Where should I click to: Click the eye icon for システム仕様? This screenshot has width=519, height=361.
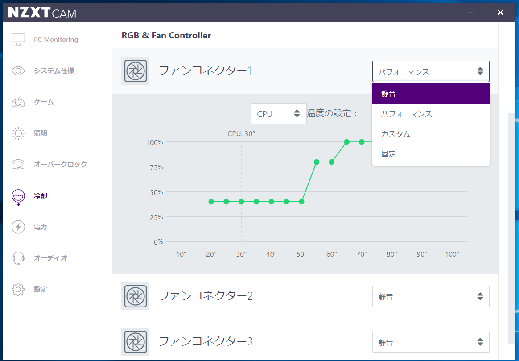click(x=18, y=71)
